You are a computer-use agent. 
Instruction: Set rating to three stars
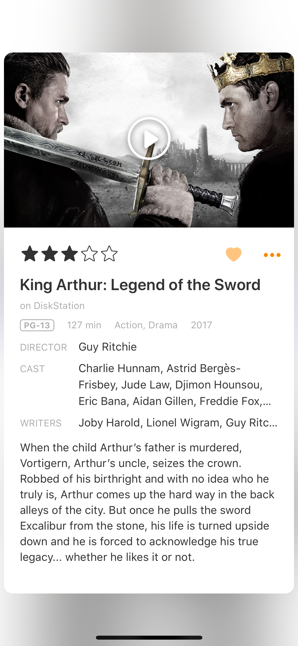point(69,254)
